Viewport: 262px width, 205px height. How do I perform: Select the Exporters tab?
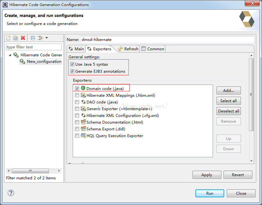[99, 49]
